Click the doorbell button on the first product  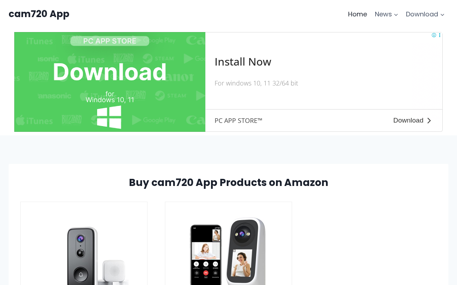81,274
